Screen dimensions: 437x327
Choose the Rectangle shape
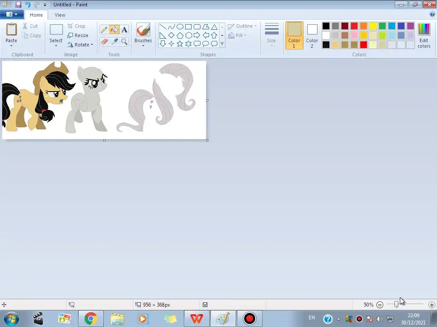pyautogui.click(x=188, y=27)
